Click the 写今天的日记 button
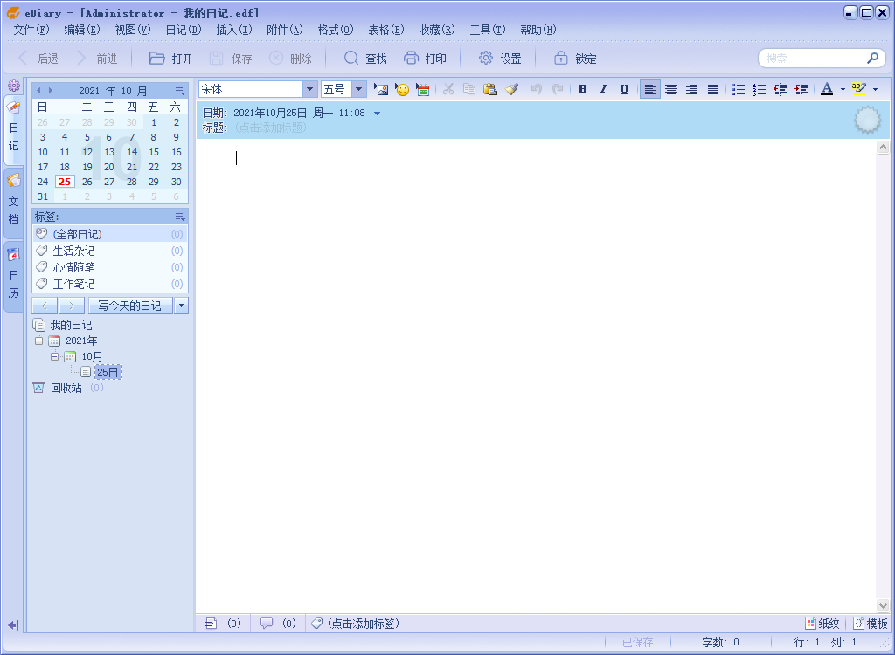Image resolution: width=895 pixels, height=655 pixels. [x=129, y=306]
